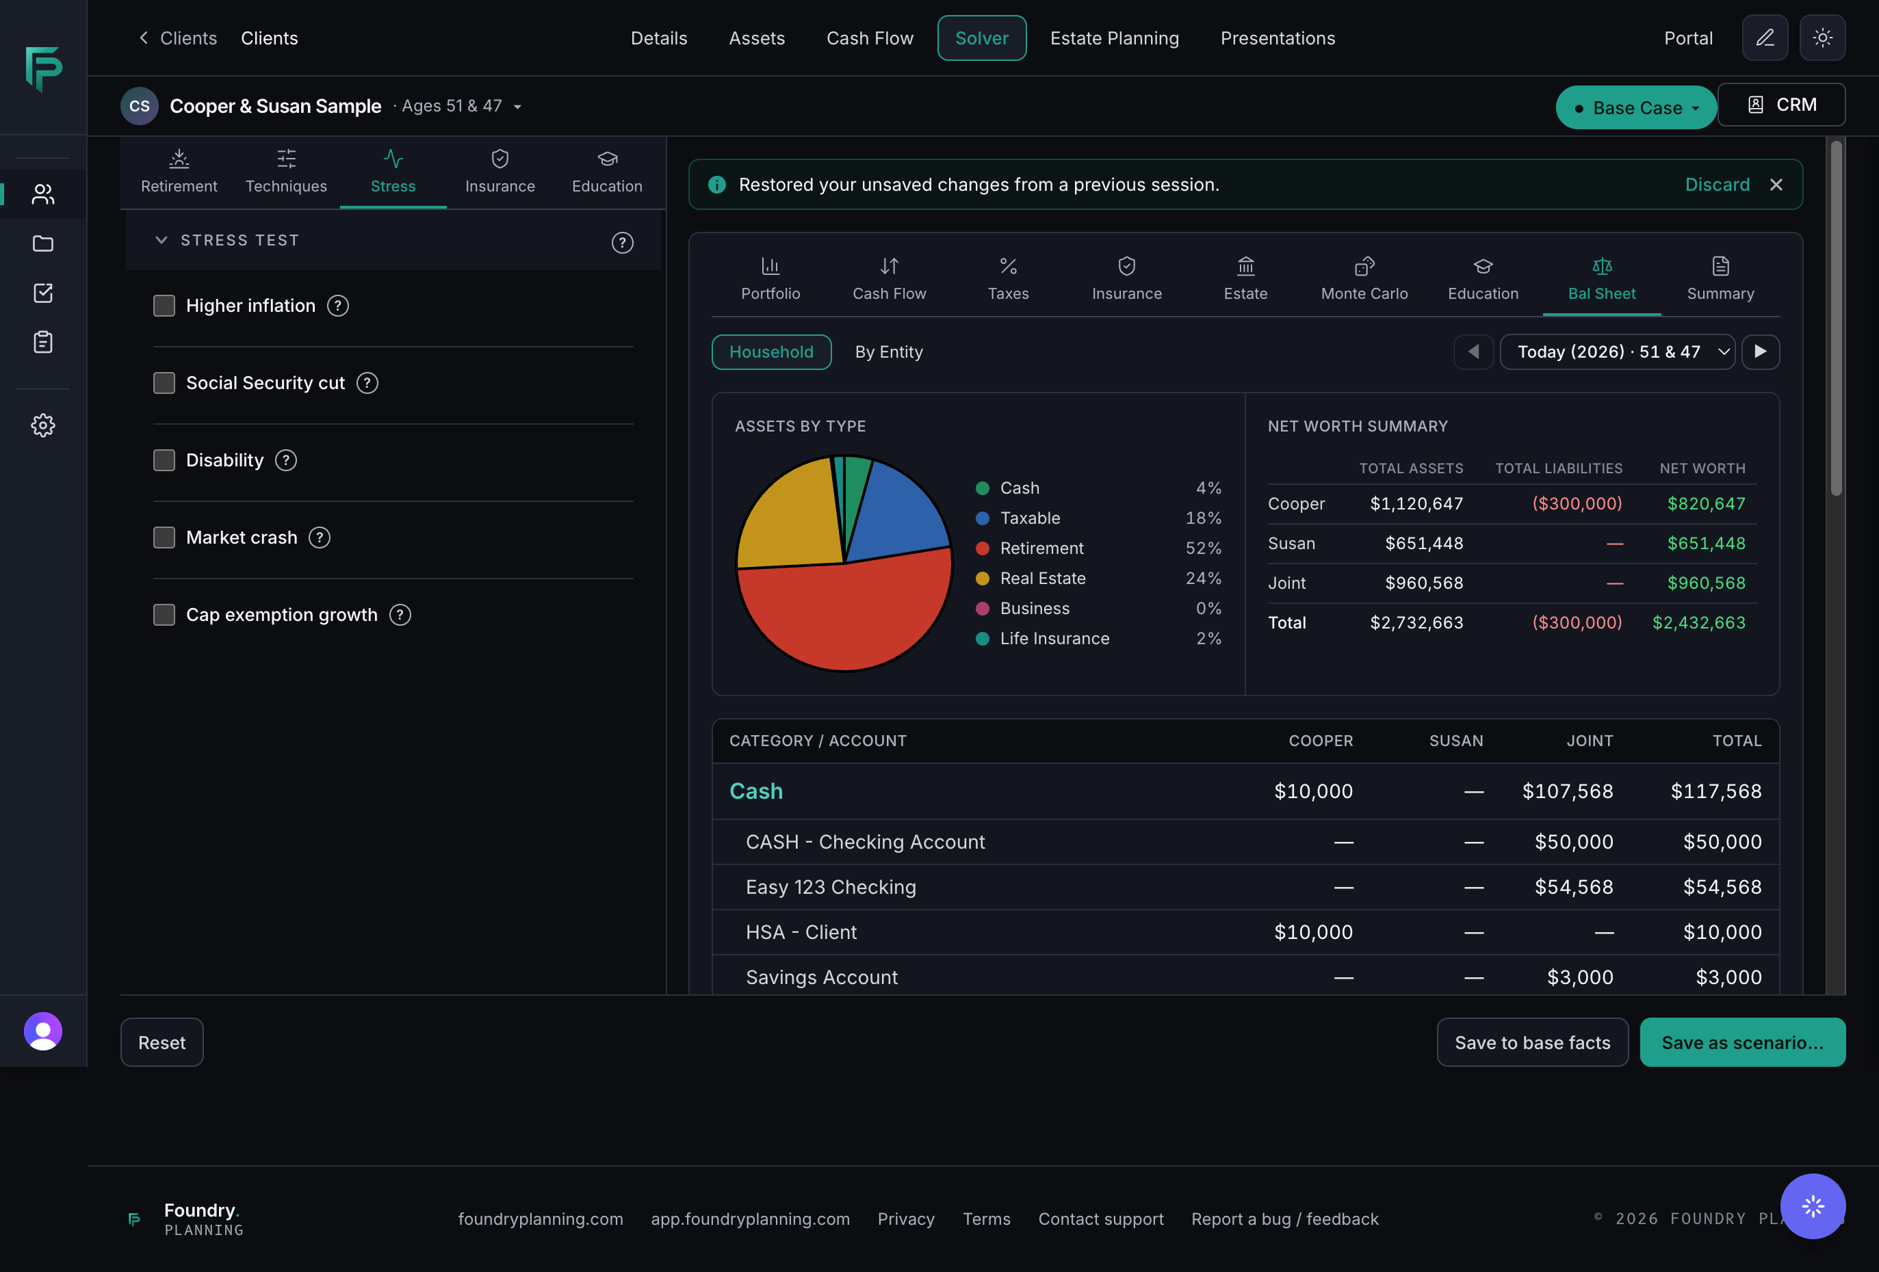Viewport: 1879px width, 1272px height.
Task: Go to Assets in top navigation
Action: [x=757, y=38]
